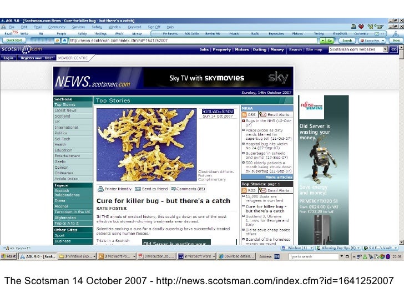Click the Dating link in the header
Viewport: 404px width, 303px height.
260,49
